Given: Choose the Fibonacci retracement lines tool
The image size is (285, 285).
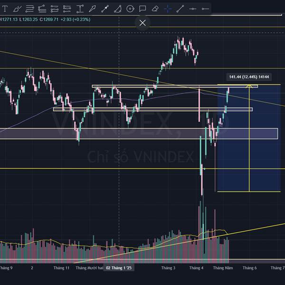Looking at the screenshot, I should 29,9.
